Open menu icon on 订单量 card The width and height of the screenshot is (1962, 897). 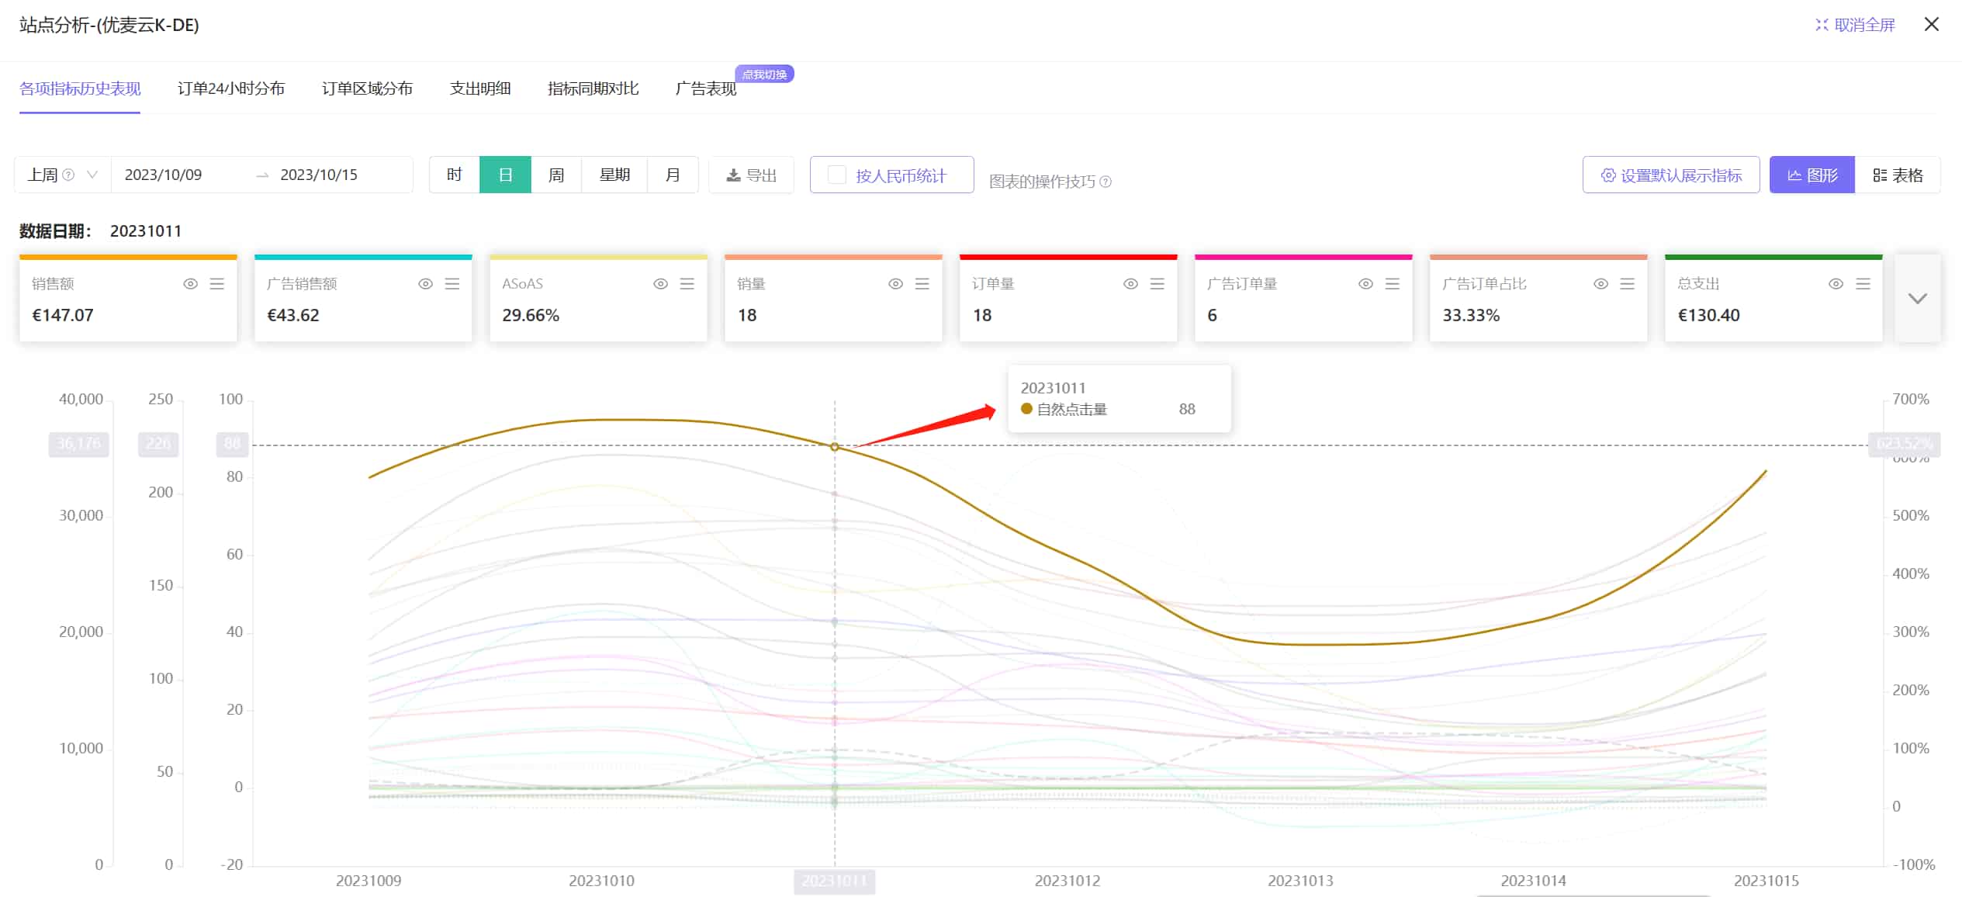pyautogui.click(x=1157, y=284)
